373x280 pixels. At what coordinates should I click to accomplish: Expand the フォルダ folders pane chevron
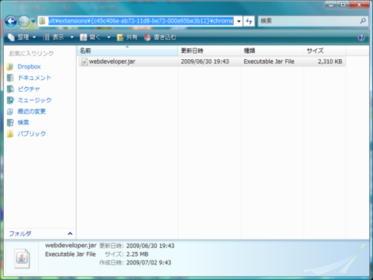pos(70,233)
